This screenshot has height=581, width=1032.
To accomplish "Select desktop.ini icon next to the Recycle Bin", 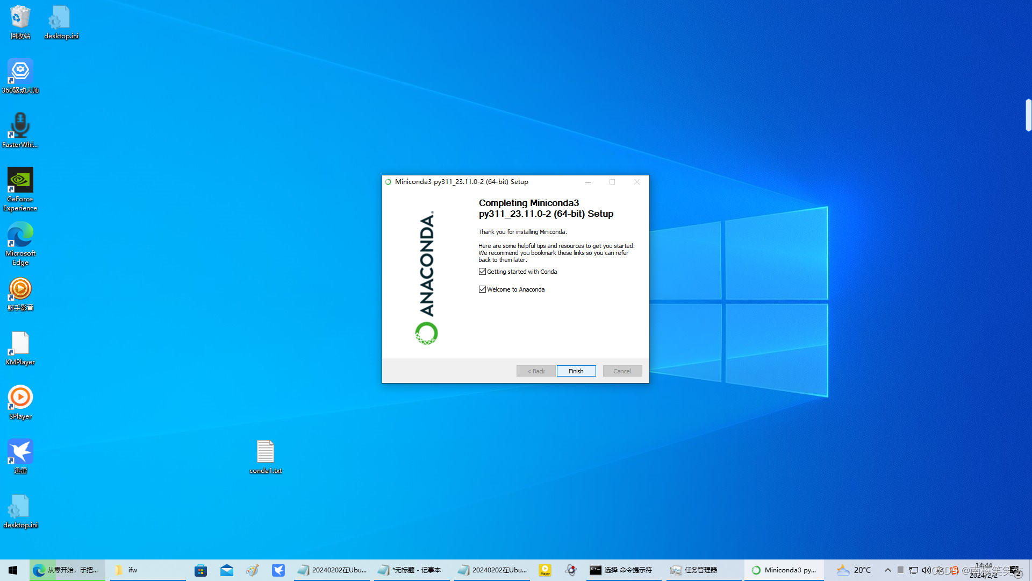I will tap(61, 22).
